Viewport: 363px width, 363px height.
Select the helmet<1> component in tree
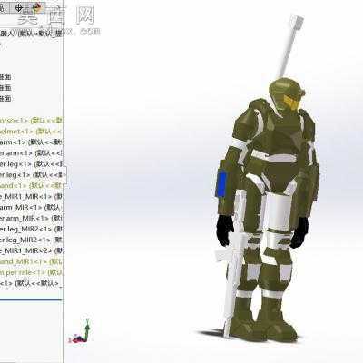point(31,132)
